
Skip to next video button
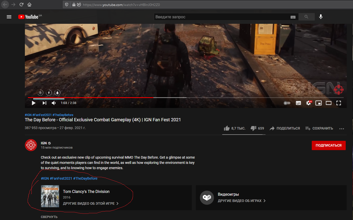tap(45, 103)
